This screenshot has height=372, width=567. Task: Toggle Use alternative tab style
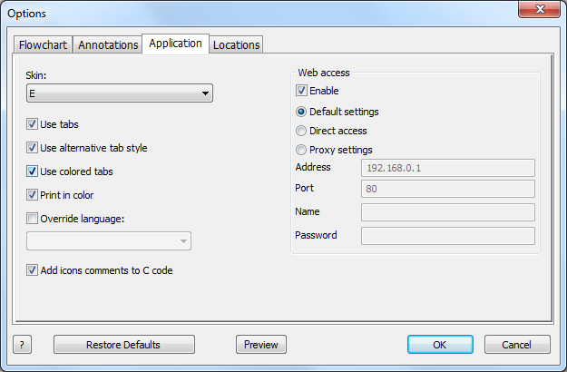[32, 148]
